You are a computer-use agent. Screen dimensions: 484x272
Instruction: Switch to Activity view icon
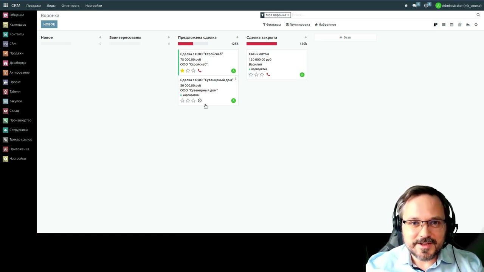coord(476,25)
